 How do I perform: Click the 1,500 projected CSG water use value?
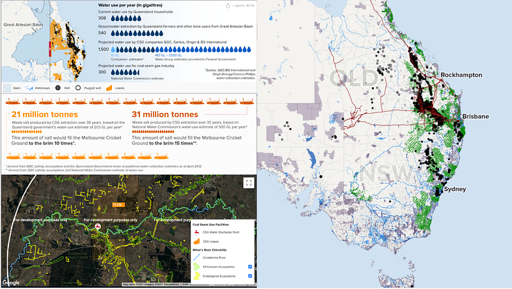coord(104,49)
